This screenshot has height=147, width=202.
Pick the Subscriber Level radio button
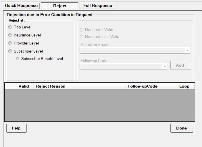pyautogui.click(x=10, y=51)
